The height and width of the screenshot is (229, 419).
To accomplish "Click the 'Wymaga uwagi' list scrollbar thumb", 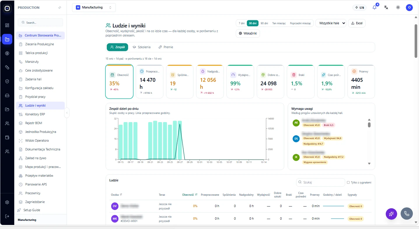I will click(369, 125).
